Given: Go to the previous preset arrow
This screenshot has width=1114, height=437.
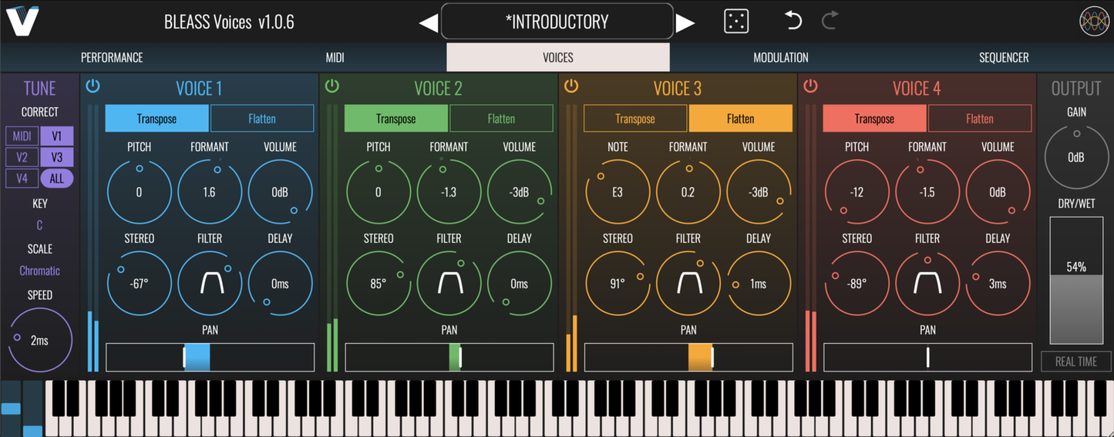Looking at the screenshot, I should point(428,23).
